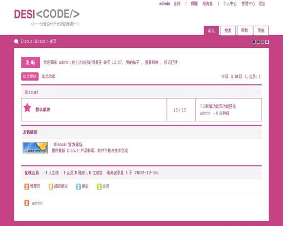Click the 发帖 new post button
This screenshot has height=226, width=283.
[x=31, y=62]
